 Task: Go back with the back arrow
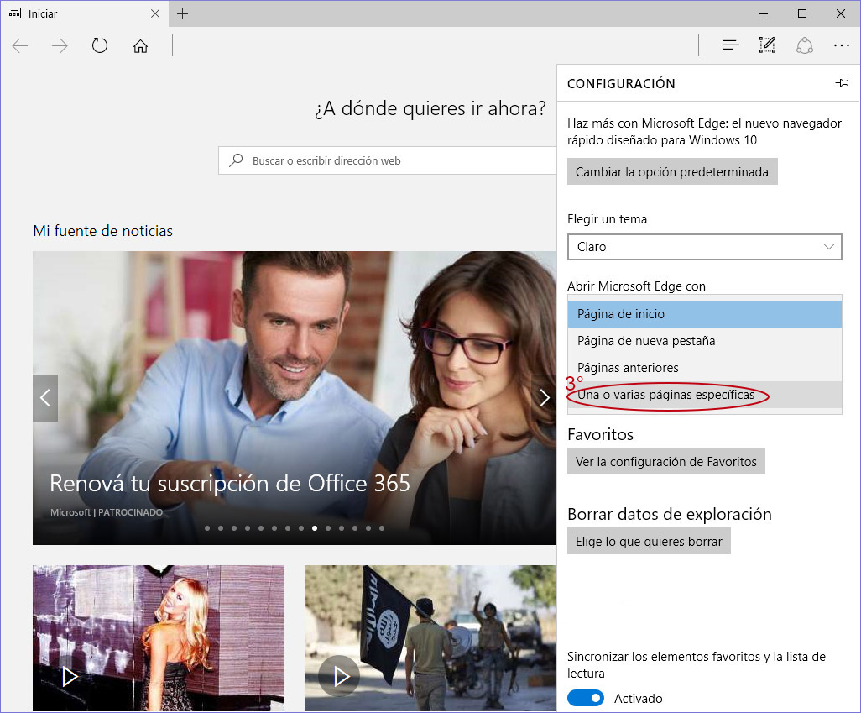20,45
